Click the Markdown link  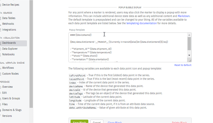click(x=184, y=16)
